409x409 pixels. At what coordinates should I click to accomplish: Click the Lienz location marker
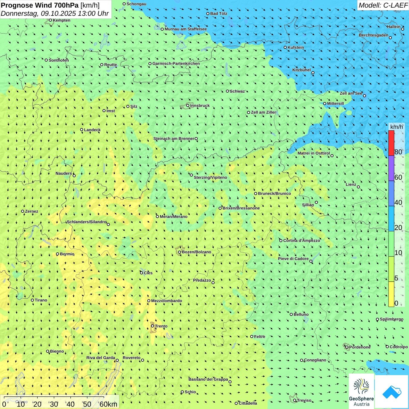point(358,187)
